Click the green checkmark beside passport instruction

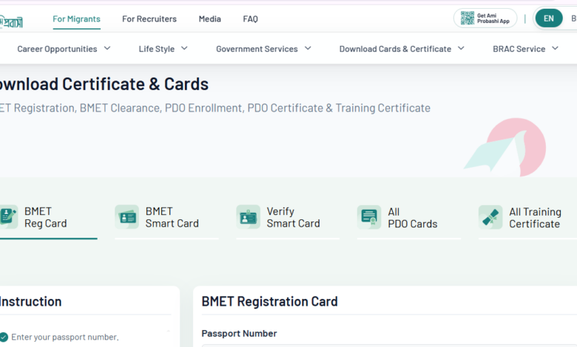(x=4, y=337)
